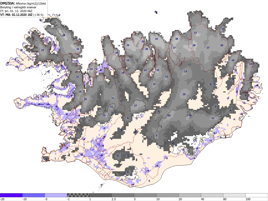Image resolution: width=268 pixels, height=201 pixels.
Task: Click the 'Afkoma (kg/m2)/12klst' text
Action: 31,3
